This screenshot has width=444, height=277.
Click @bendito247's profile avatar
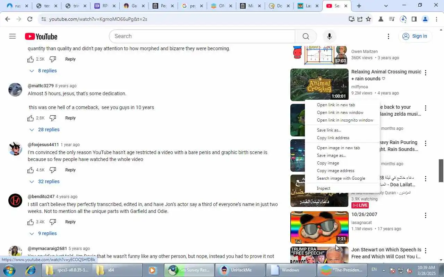(15, 200)
